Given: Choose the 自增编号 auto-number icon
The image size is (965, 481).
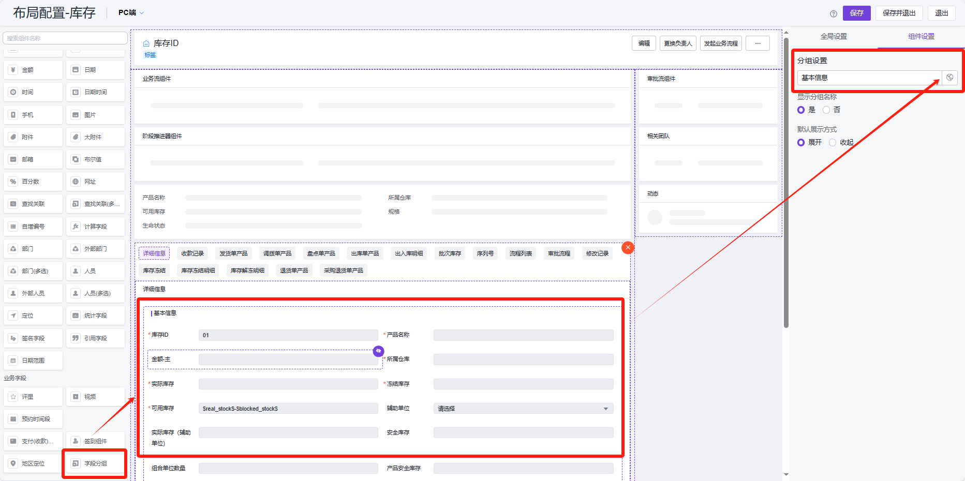Looking at the screenshot, I should [13, 227].
